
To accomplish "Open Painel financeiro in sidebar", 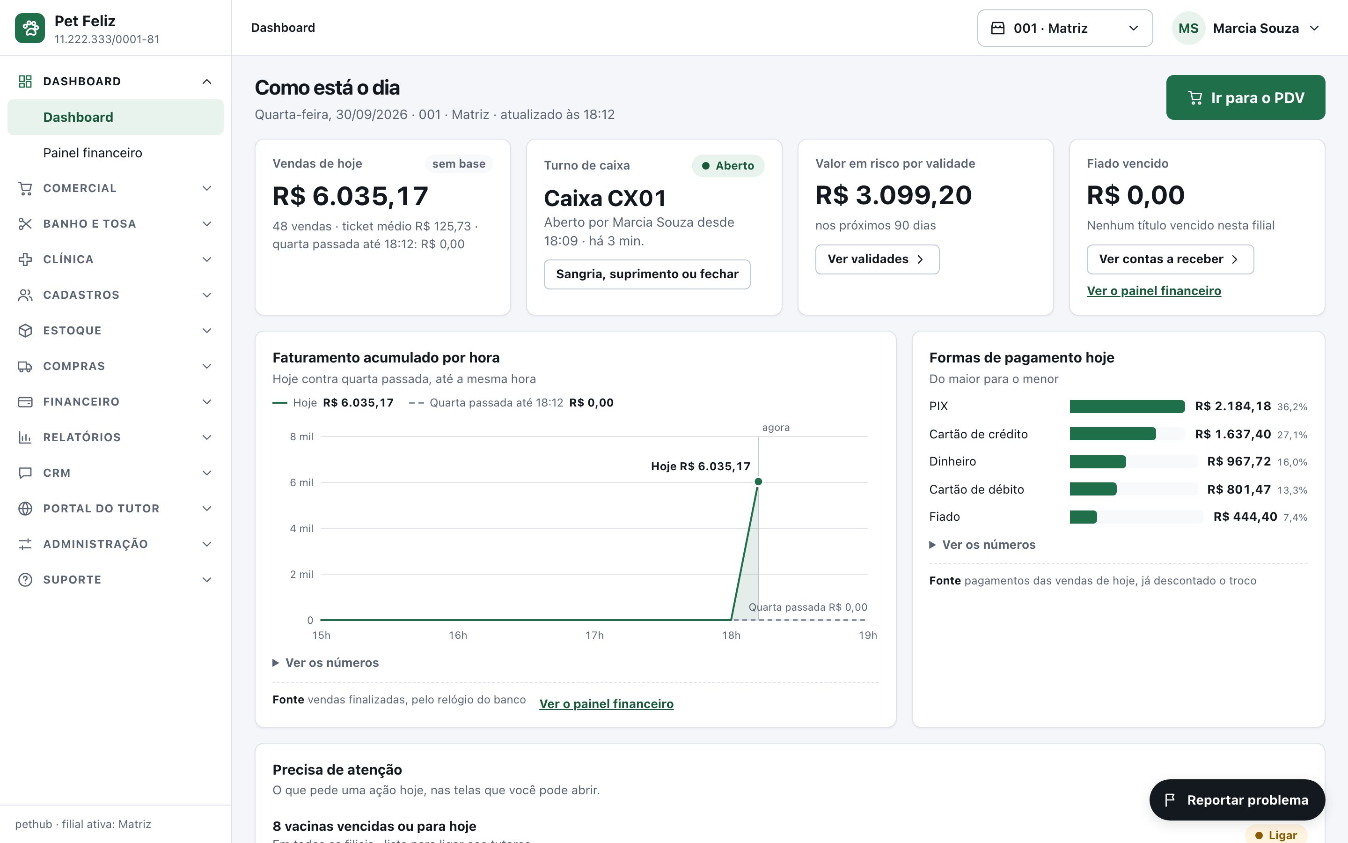I will click(x=115, y=153).
